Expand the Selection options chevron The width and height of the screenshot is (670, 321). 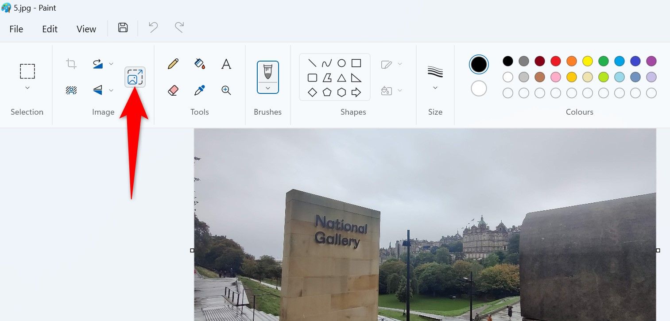point(27,88)
